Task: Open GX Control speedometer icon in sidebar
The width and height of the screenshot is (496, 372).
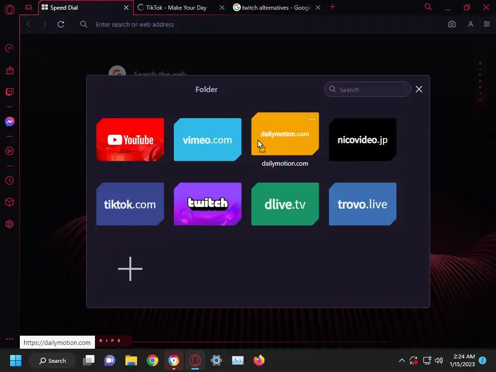Action: (x=10, y=48)
